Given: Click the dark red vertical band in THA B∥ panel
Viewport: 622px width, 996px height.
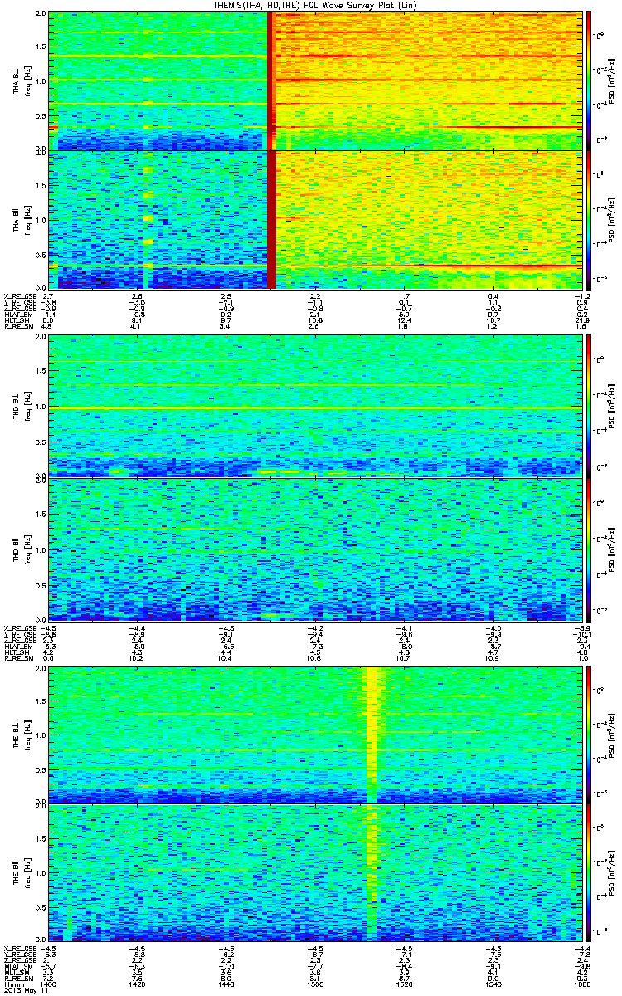Looking at the screenshot, I should (x=270, y=219).
